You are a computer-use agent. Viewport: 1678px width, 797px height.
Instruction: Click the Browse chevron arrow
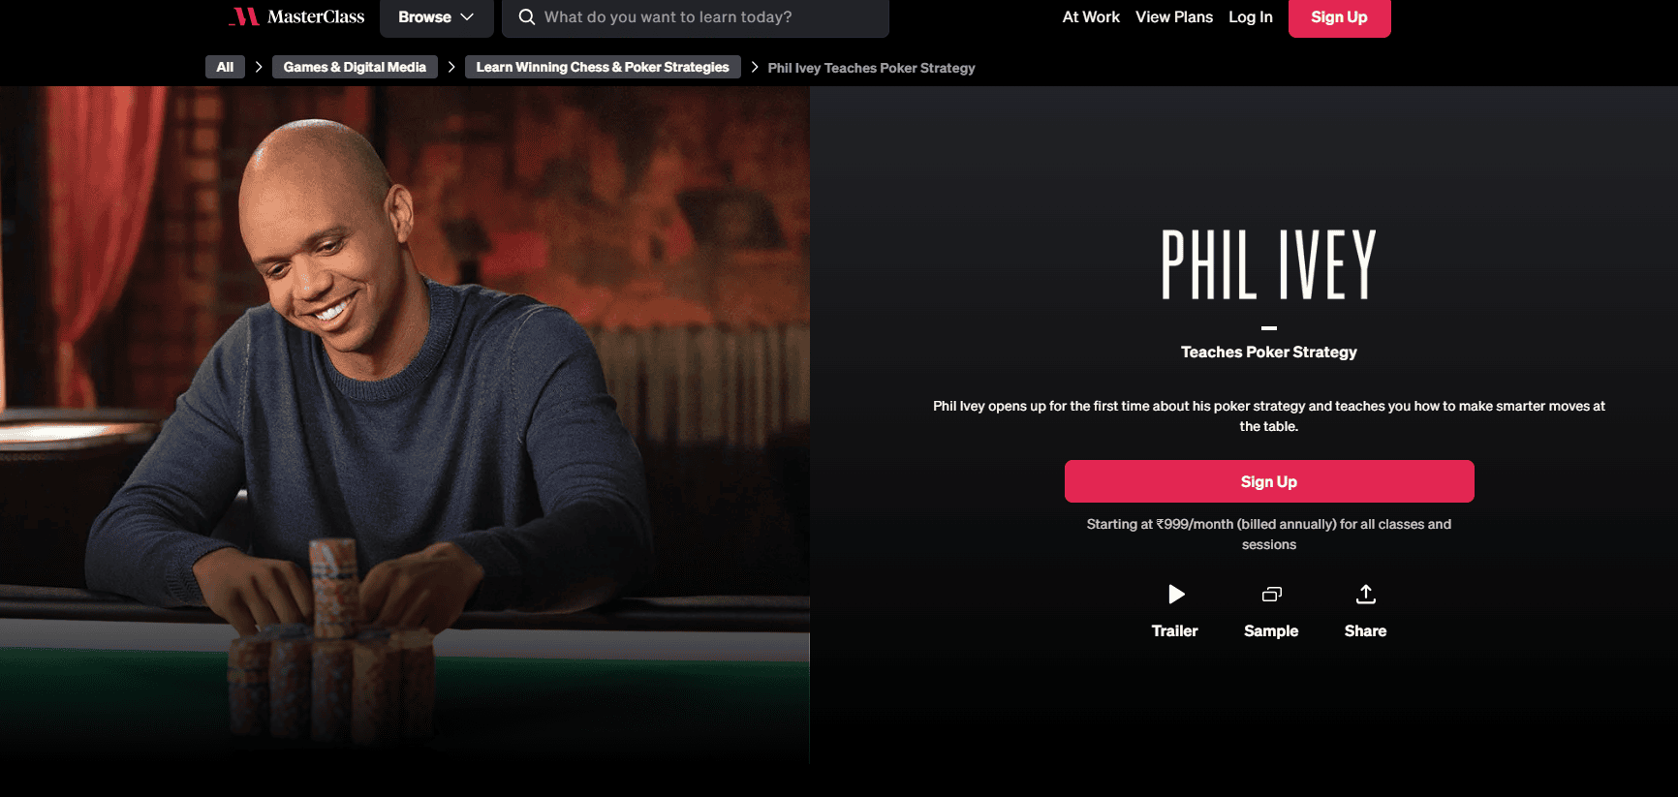[x=467, y=17]
